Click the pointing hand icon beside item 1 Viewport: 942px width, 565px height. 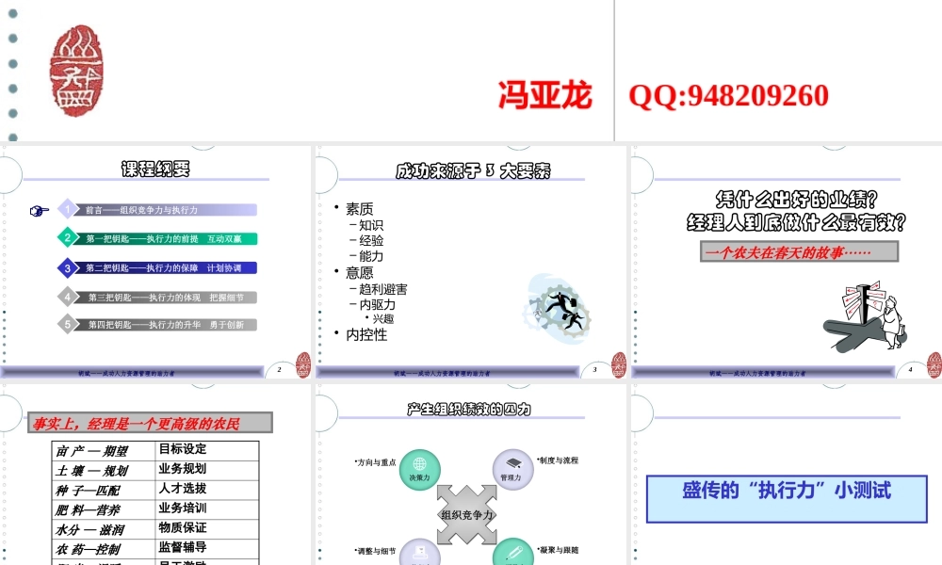coord(39,211)
